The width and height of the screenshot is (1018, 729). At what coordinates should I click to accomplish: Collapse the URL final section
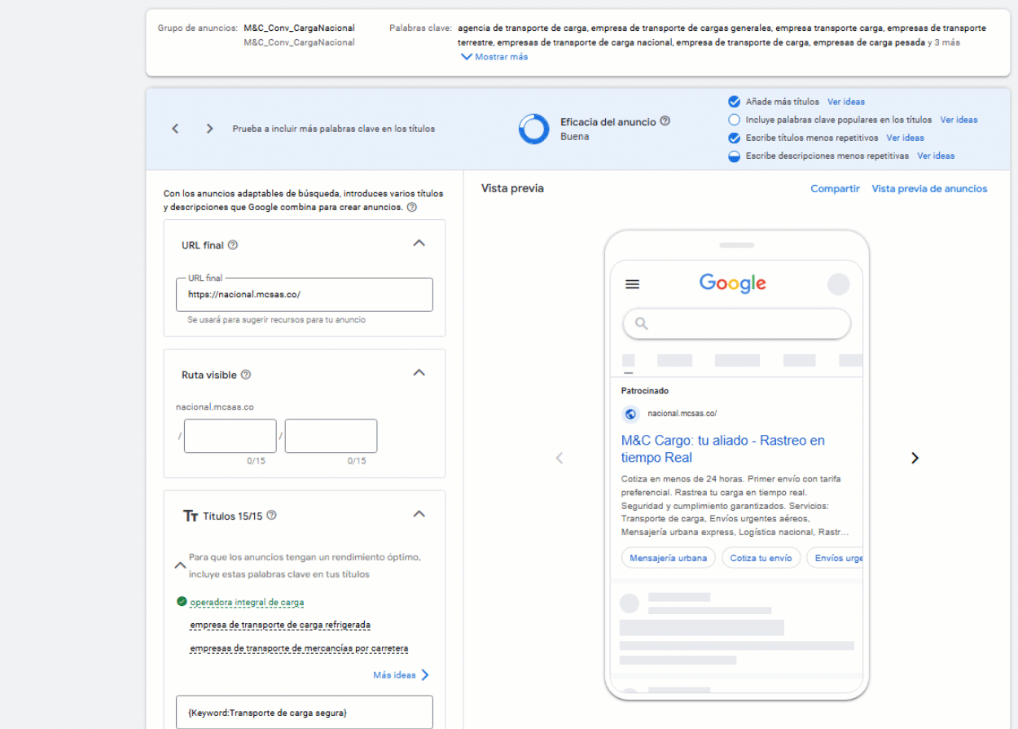419,243
